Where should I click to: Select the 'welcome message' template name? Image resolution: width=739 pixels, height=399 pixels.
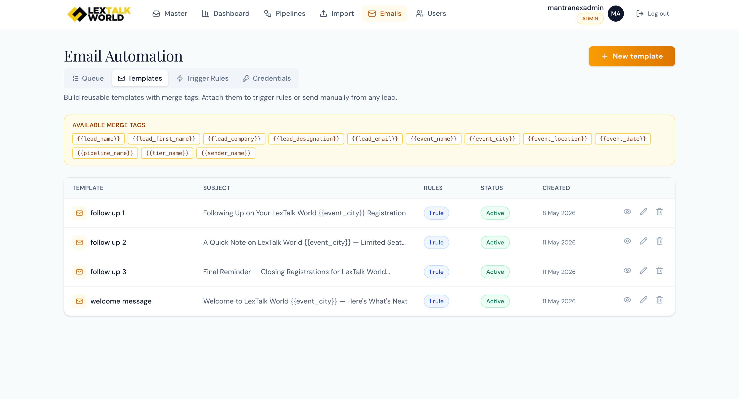pos(121,301)
